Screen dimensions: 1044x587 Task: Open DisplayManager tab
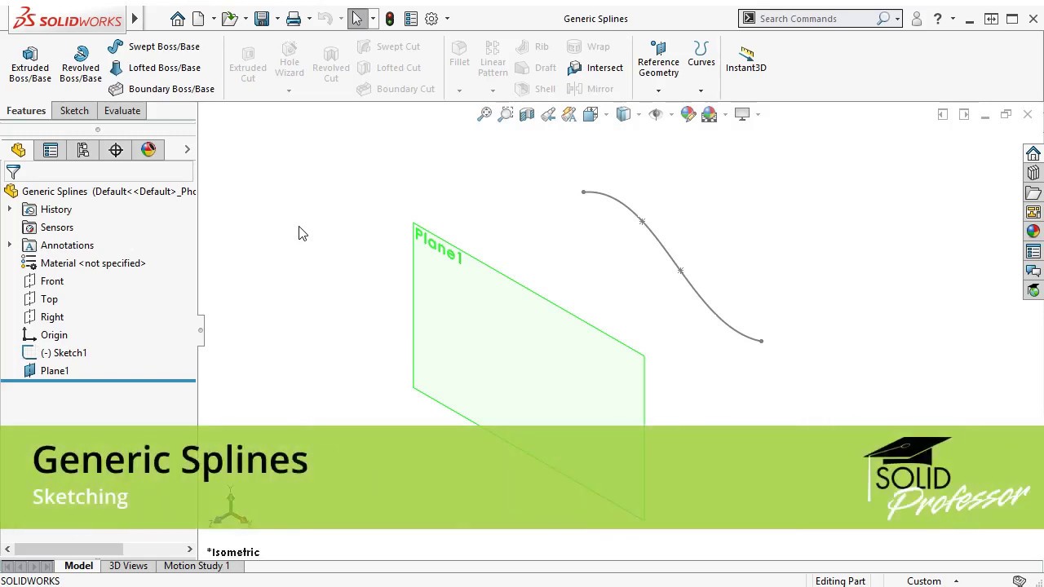[148, 150]
